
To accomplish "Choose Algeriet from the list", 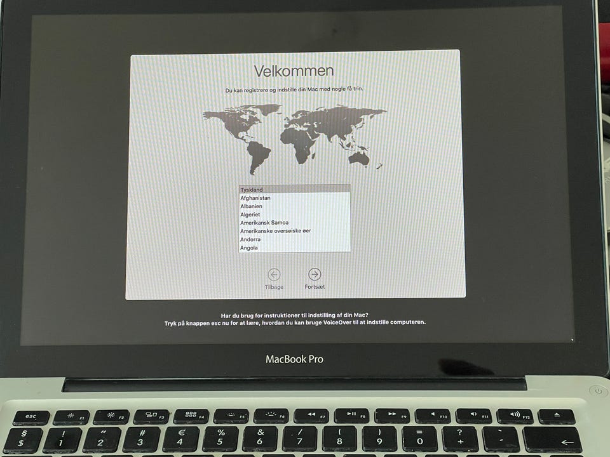I will click(294, 215).
